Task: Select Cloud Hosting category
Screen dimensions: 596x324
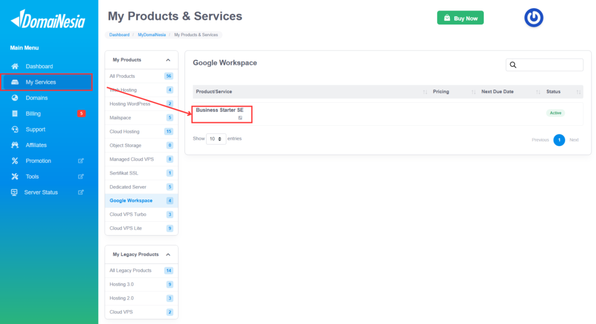Action: tap(141, 131)
